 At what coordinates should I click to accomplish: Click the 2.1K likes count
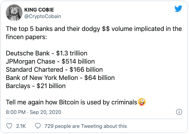coord(21,126)
